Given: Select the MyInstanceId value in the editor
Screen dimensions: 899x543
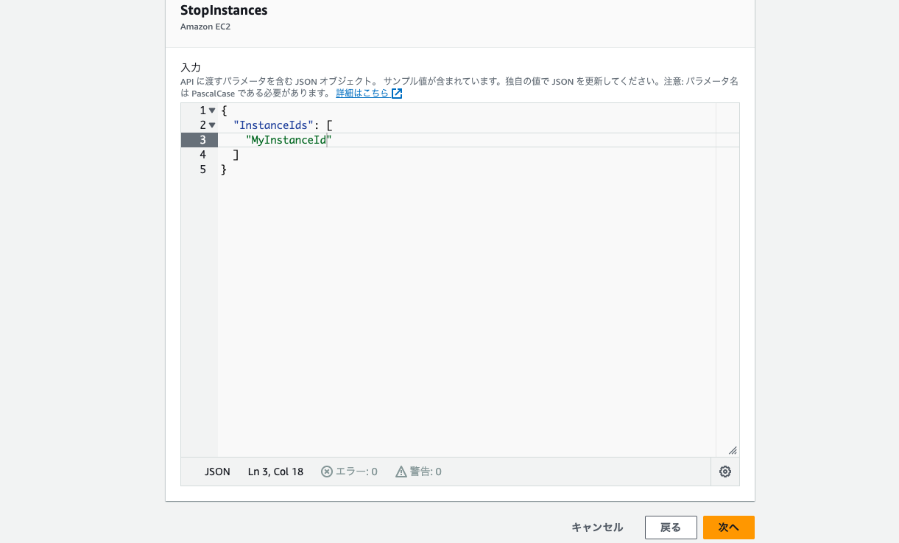Looking at the screenshot, I should pos(286,139).
